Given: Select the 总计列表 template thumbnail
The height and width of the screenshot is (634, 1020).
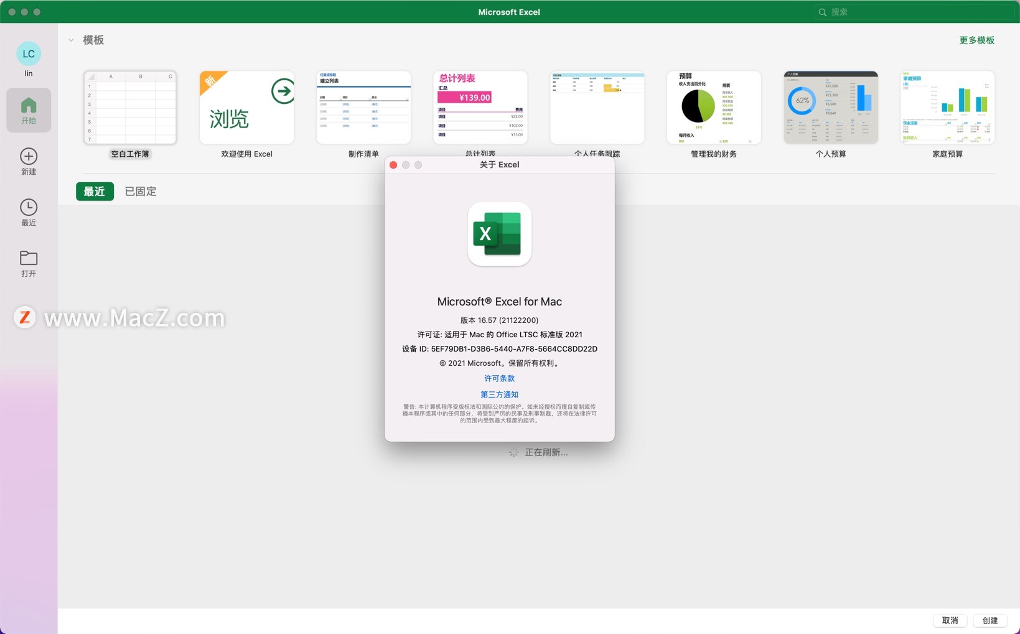Looking at the screenshot, I should pyautogui.click(x=480, y=107).
